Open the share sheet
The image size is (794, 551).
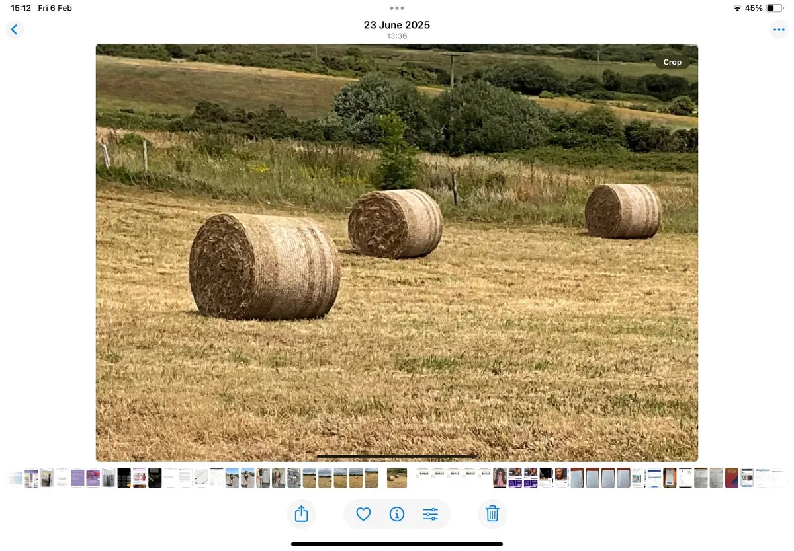point(302,513)
